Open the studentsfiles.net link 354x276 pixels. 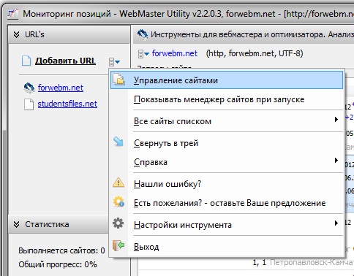(x=67, y=104)
